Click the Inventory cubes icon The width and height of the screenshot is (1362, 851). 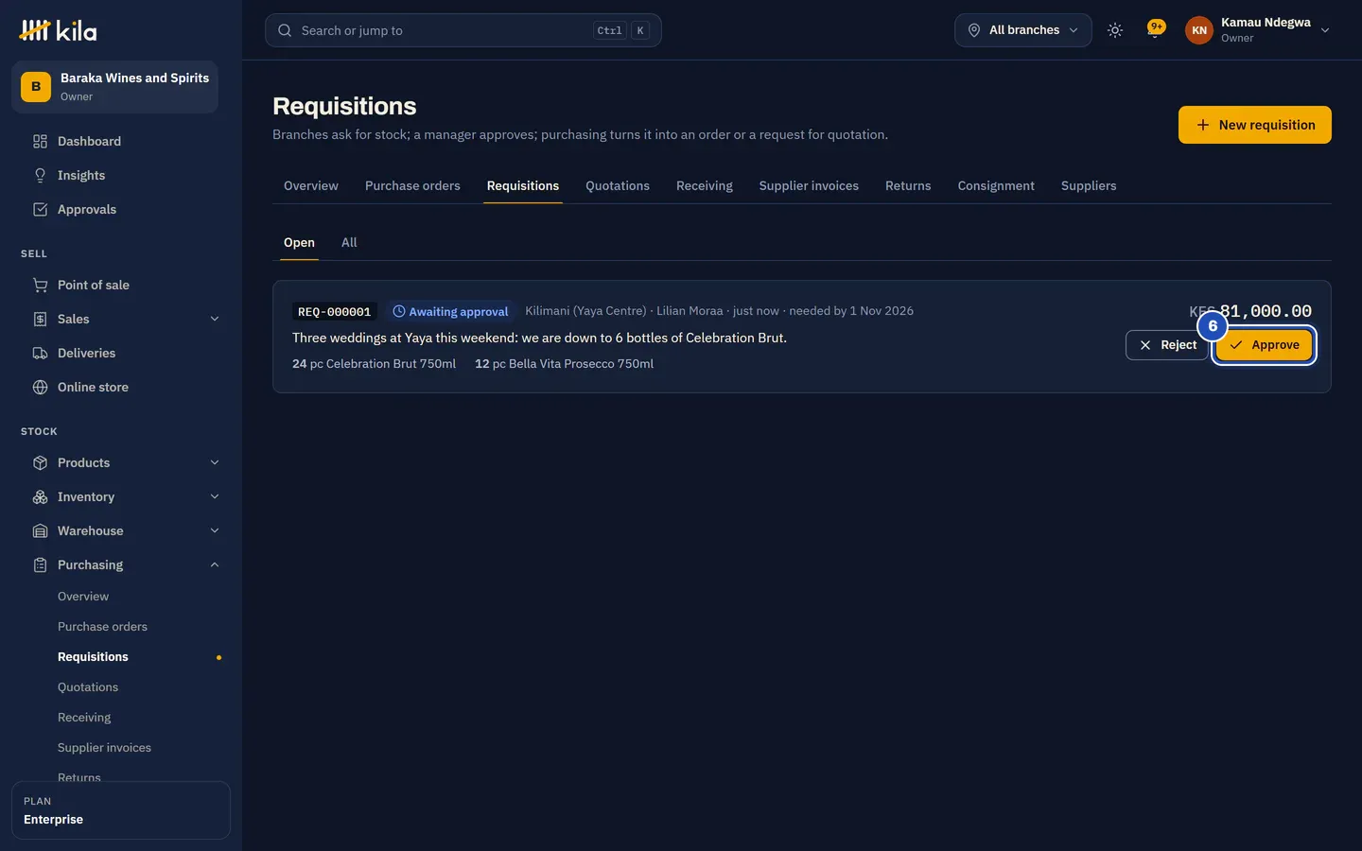click(x=40, y=496)
